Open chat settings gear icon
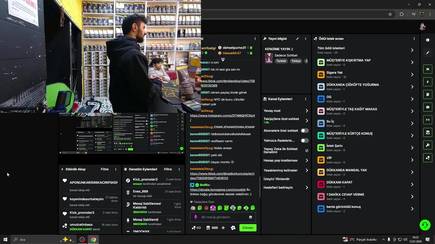Screen dimensions: 435x244 point(223,228)
